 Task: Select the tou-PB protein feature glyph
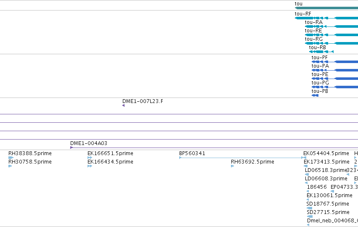click(315, 95)
